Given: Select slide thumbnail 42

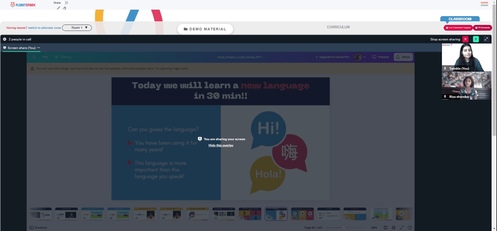Looking at the screenshot, I should [276, 214].
